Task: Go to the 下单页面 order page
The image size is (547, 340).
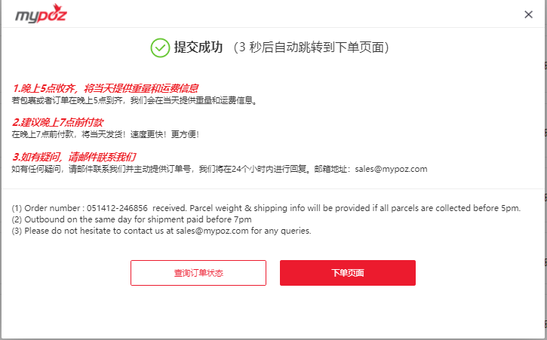Action: point(348,273)
